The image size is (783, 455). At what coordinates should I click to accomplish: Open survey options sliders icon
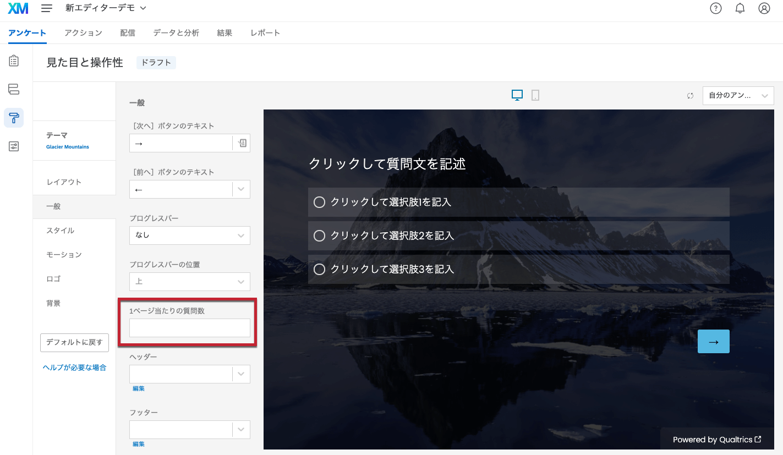14,146
